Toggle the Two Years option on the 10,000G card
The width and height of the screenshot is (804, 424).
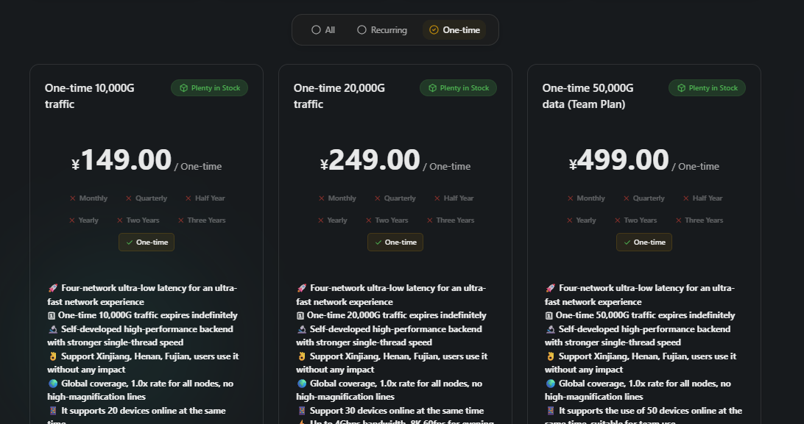click(x=140, y=220)
